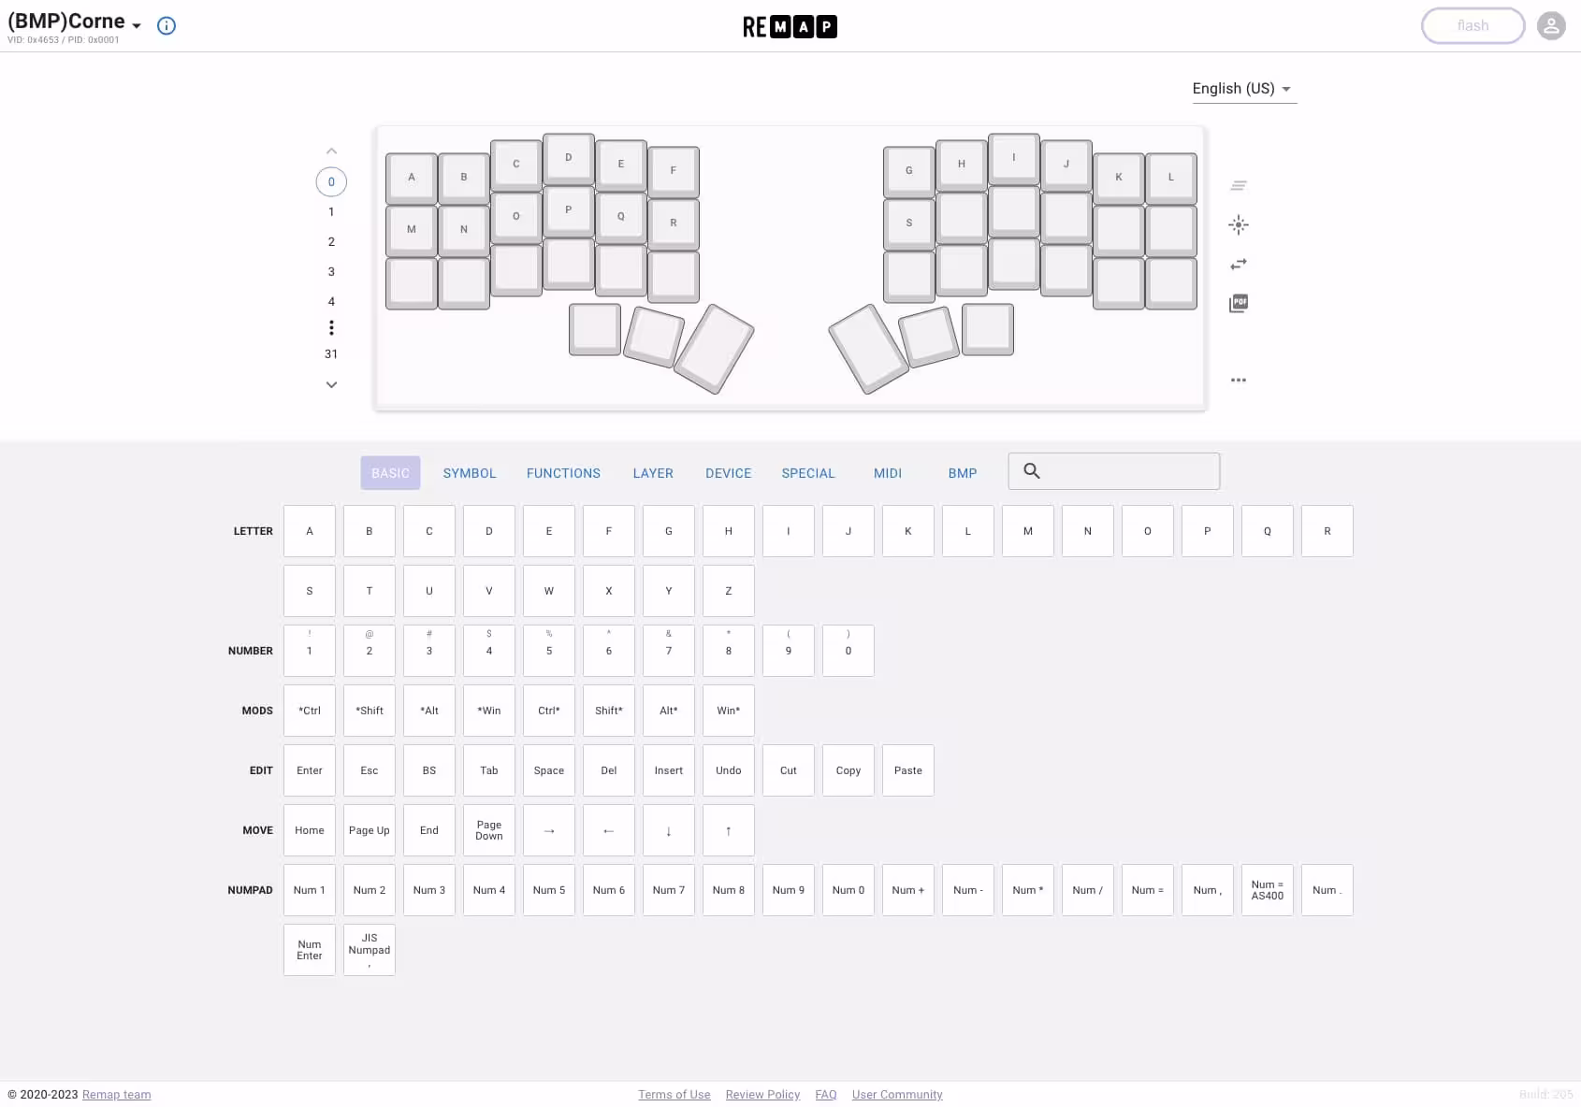This screenshot has height=1107, width=1581.
Task: Click the keyboard info icon
Action: click(x=167, y=26)
